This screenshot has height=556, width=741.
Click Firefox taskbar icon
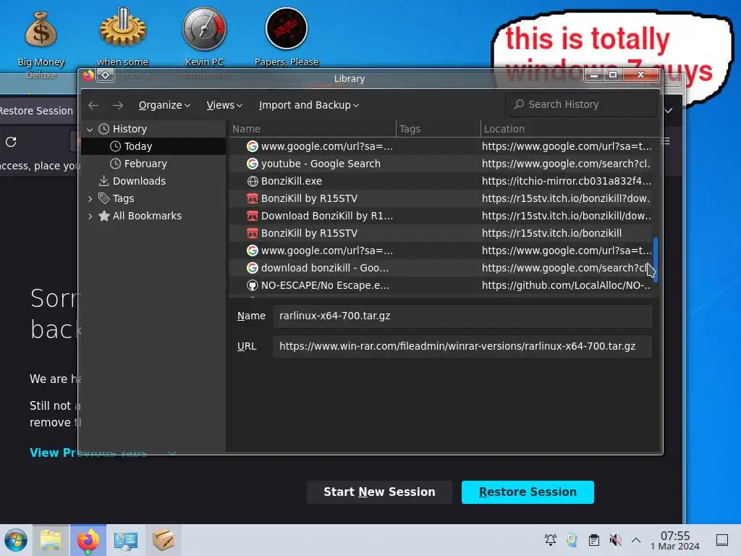(88, 540)
